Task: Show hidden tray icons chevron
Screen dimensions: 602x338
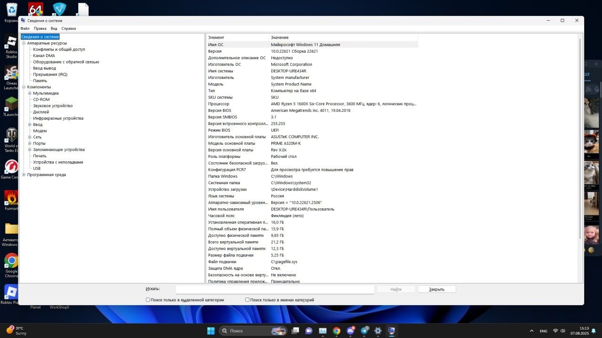Action: point(531,331)
